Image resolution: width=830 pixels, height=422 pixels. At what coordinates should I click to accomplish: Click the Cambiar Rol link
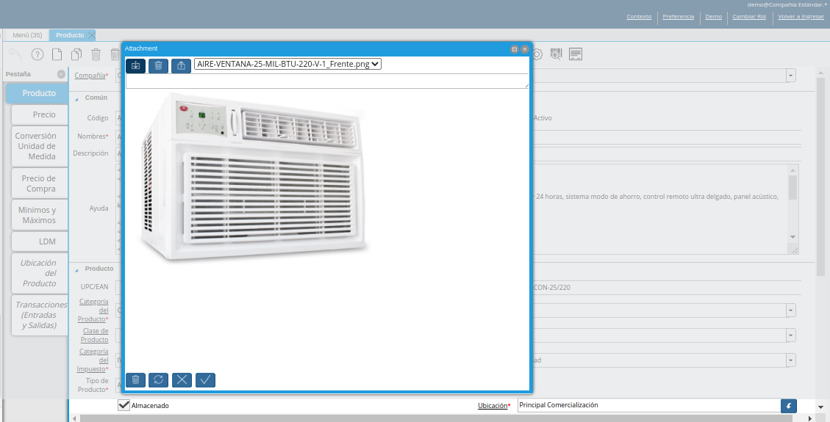[x=749, y=16]
